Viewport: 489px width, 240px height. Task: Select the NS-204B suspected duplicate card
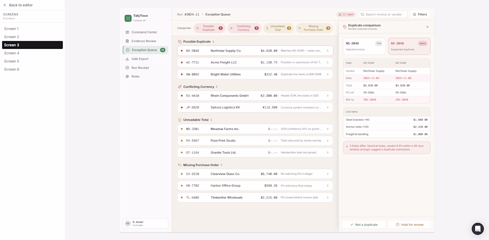point(409,46)
